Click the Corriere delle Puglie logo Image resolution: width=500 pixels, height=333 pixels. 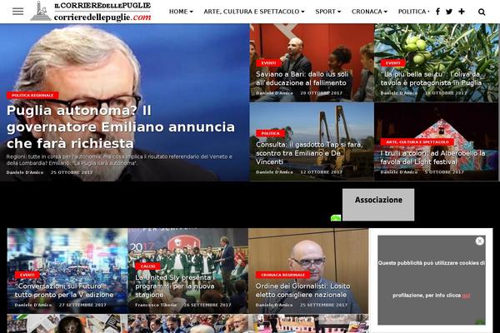tap(91, 12)
